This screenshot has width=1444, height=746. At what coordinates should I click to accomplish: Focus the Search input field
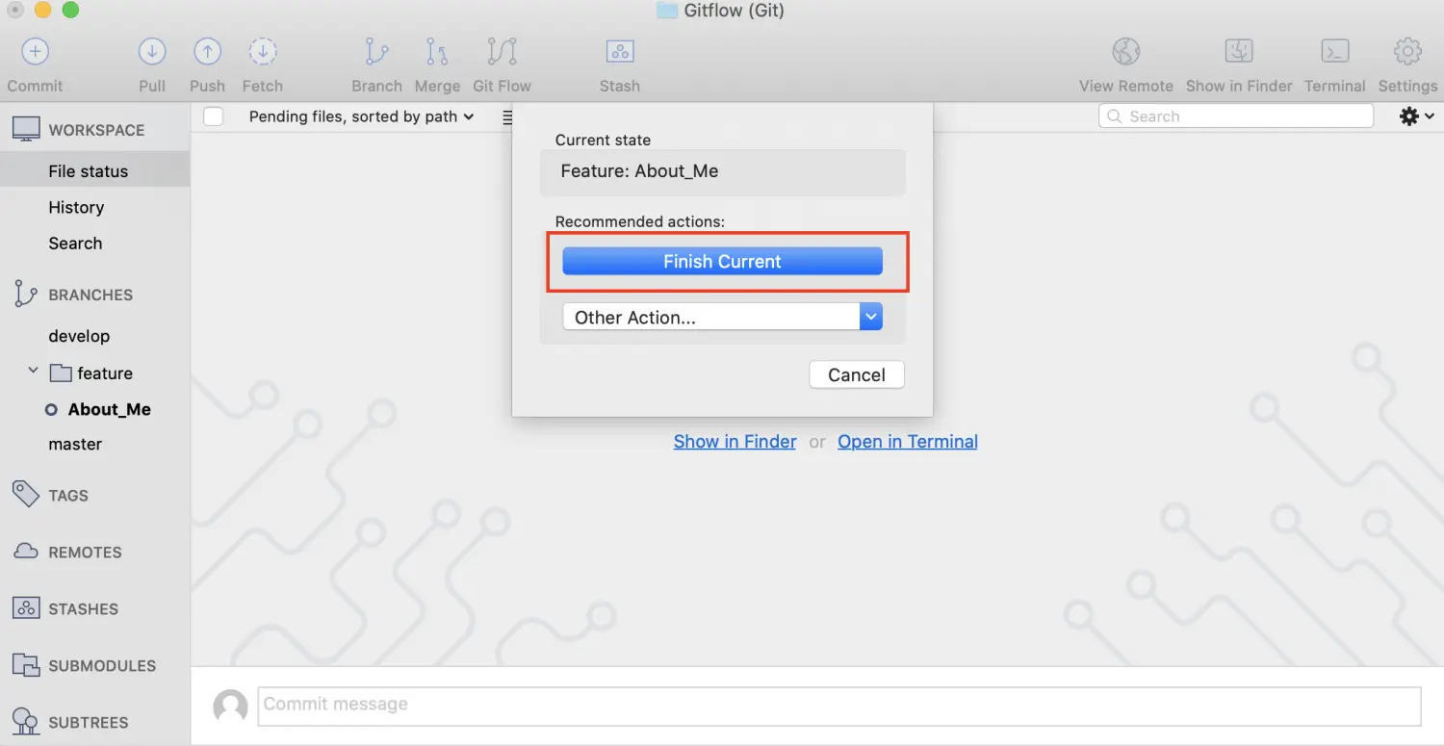pos(1236,116)
